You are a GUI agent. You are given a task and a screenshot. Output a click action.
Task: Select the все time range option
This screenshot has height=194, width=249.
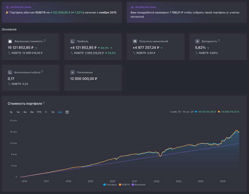point(60,112)
